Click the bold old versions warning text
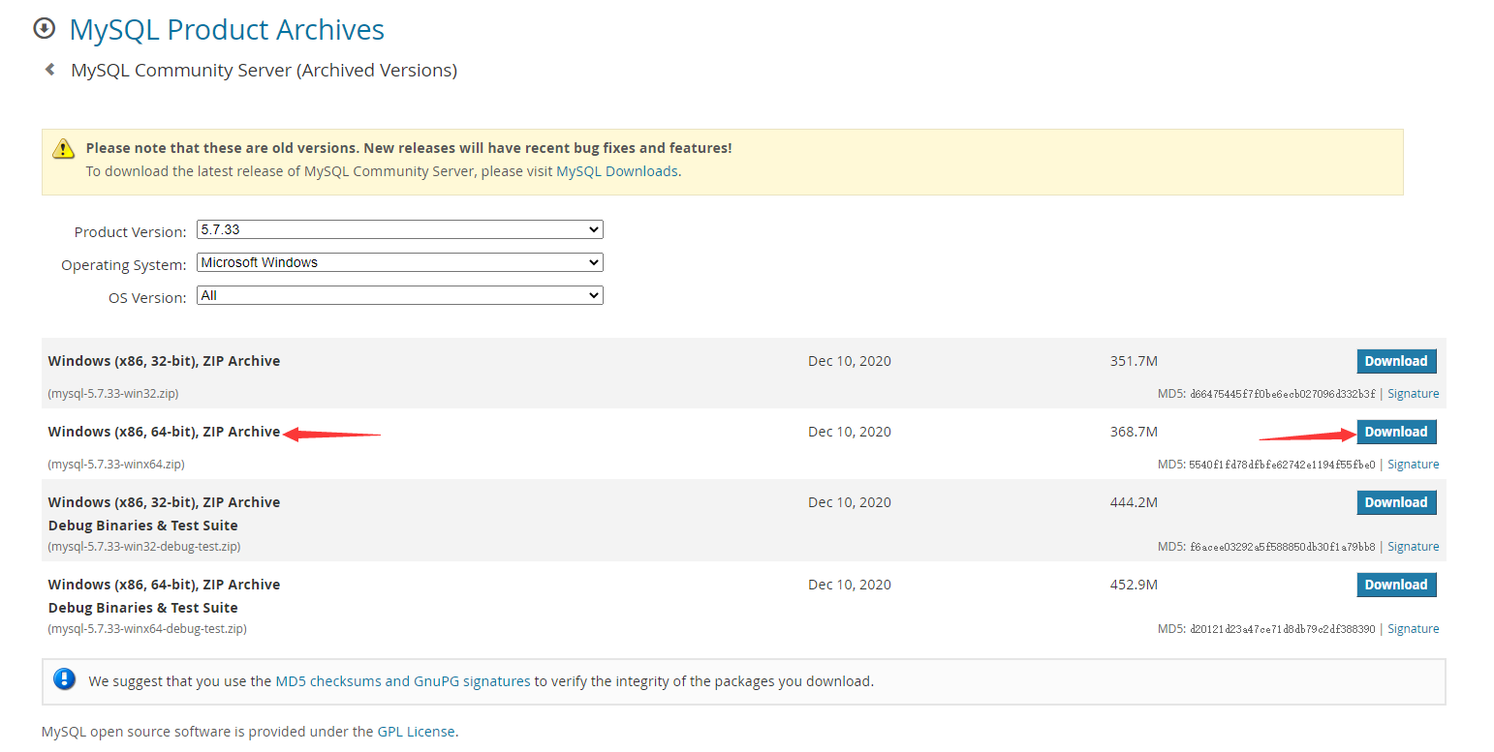1494x752 pixels. [409, 148]
